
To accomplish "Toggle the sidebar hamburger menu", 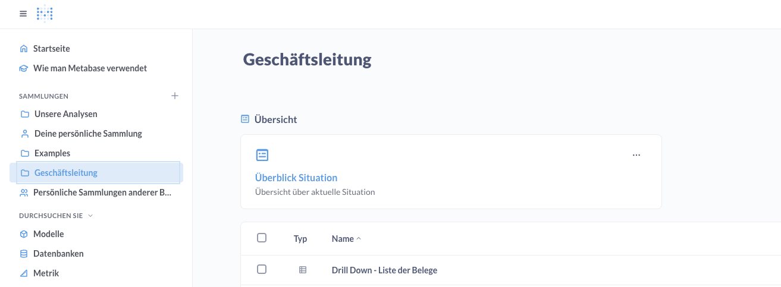I will coord(23,14).
